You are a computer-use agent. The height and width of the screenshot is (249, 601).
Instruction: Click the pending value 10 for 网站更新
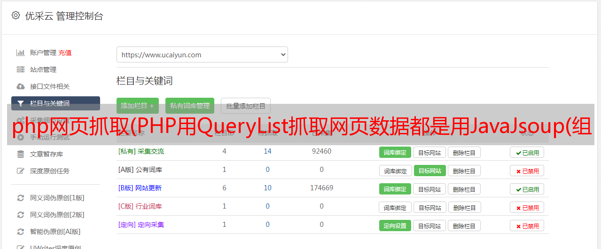click(267, 188)
